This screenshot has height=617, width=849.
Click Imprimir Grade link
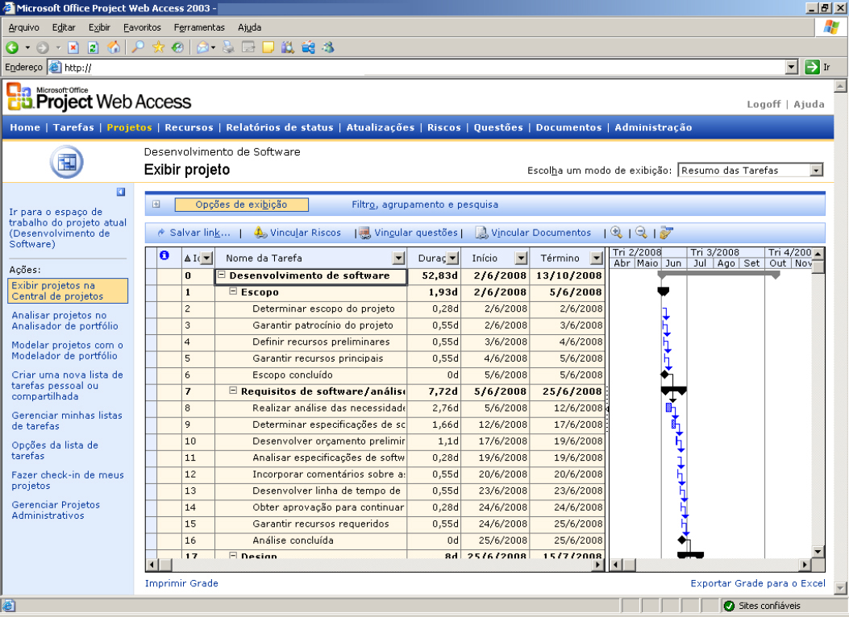181,583
